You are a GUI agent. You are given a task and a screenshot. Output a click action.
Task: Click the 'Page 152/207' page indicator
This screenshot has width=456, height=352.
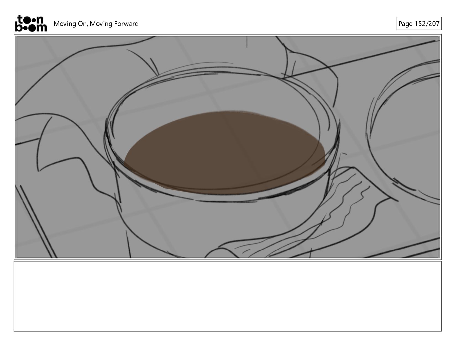pyautogui.click(x=419, y=24)
